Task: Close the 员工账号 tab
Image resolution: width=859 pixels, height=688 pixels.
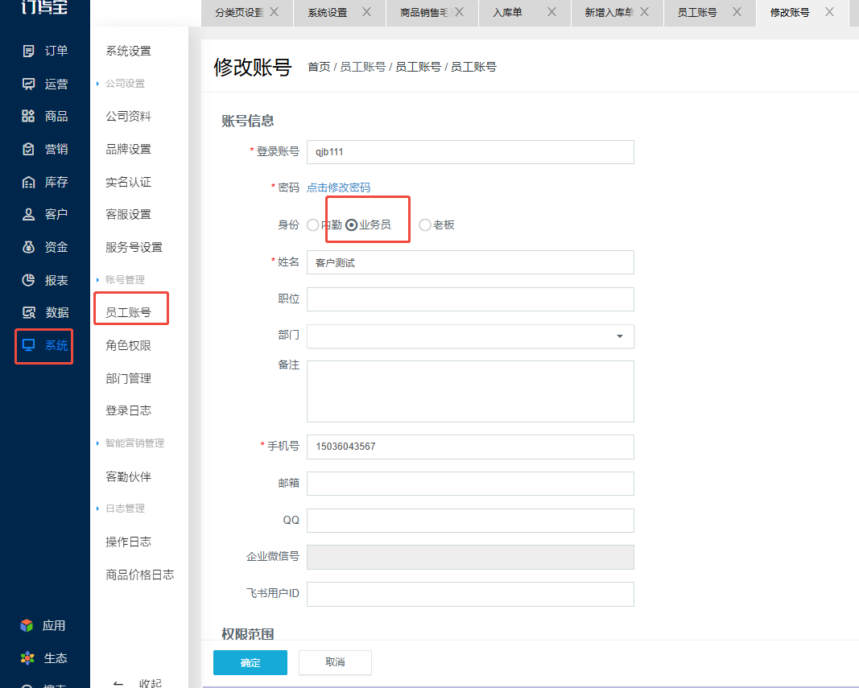Action: pos(737,12)
